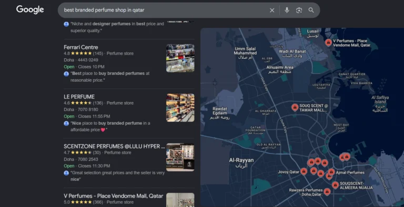Image resolution: width=404 pixels, height=207 pixels.
Task: Clear the search query with X icon
Action: (272, 10)
